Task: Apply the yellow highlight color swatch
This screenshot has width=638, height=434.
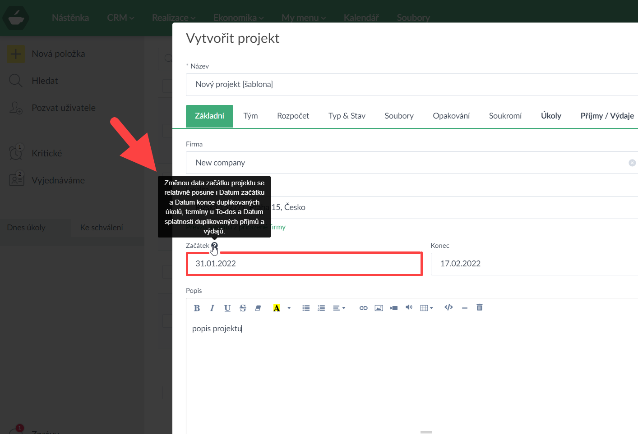Action: point(277,308)
